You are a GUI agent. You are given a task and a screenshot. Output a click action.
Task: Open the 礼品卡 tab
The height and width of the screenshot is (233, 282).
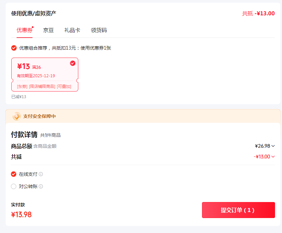coord(72,30)
